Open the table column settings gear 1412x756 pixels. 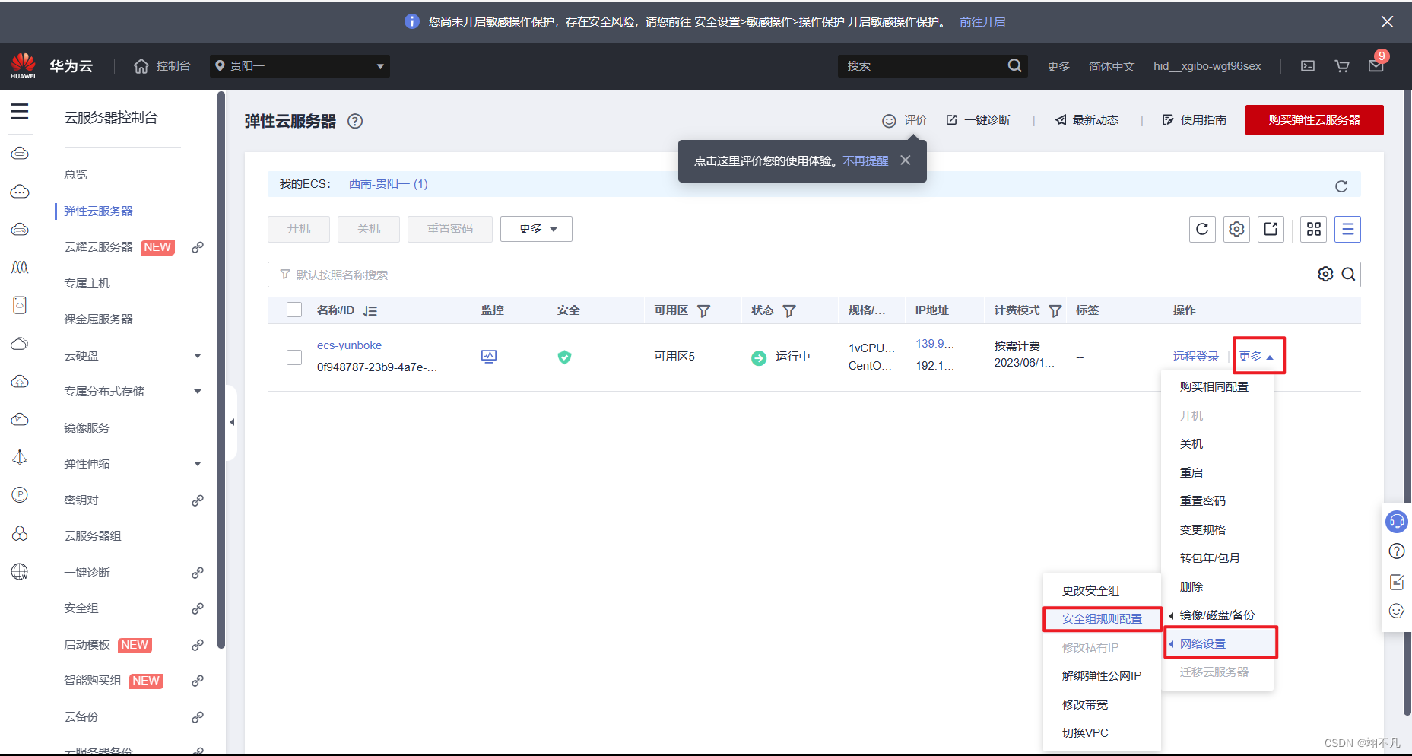(1237, 229)
